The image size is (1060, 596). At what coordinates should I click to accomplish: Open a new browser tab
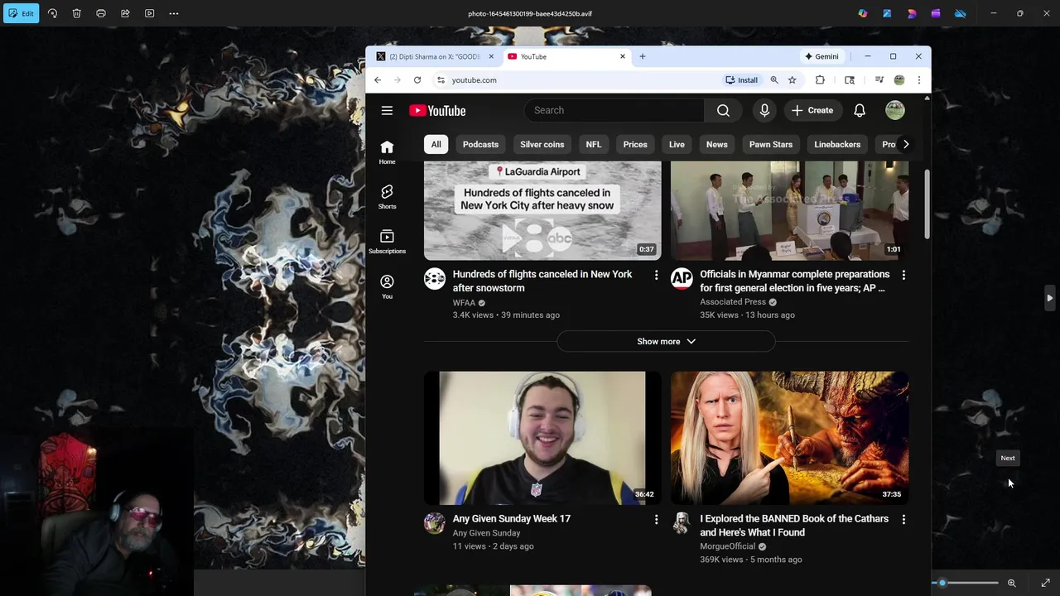643,56
